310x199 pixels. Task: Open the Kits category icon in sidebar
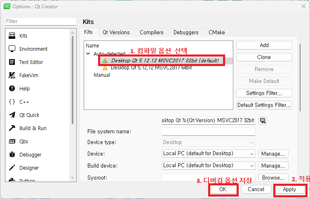pos(12,36)
